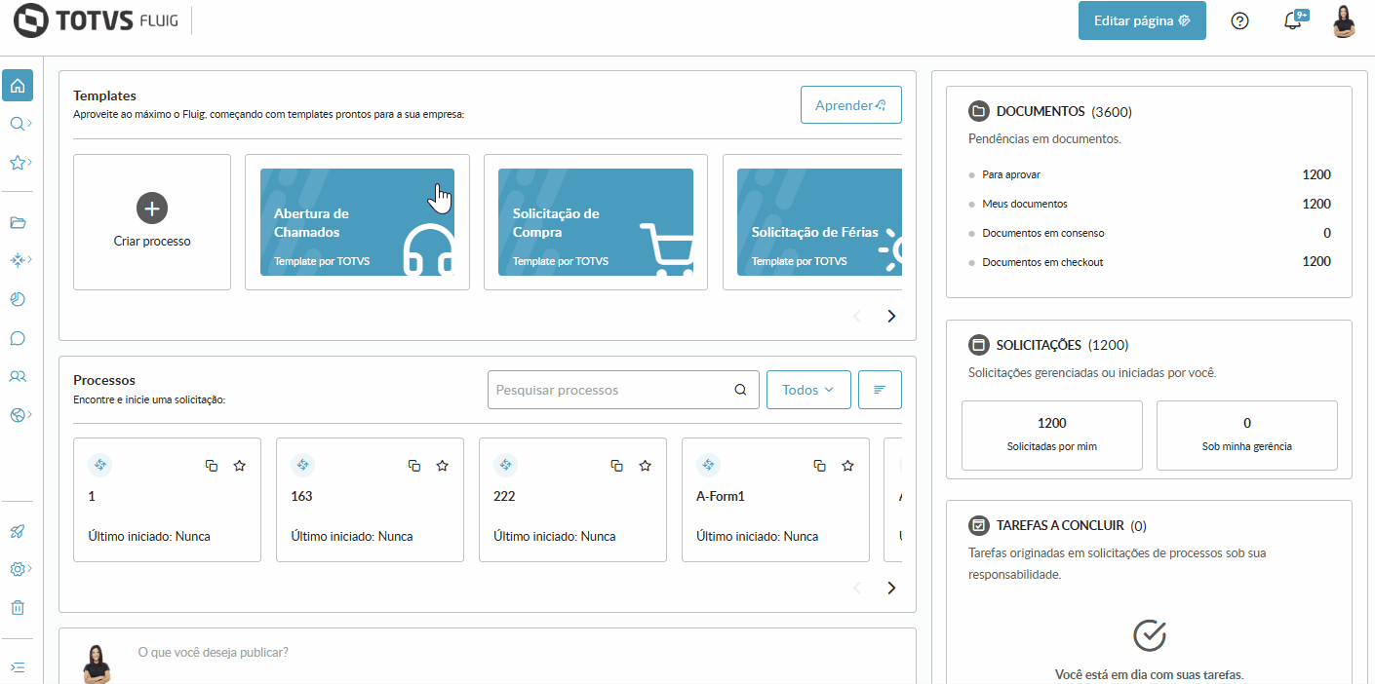Click the notifications bell icon
Screen dimensions: 1375x684
point(1293,21)
